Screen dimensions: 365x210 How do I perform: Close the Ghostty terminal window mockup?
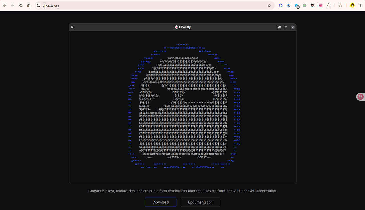coord(293,27)
